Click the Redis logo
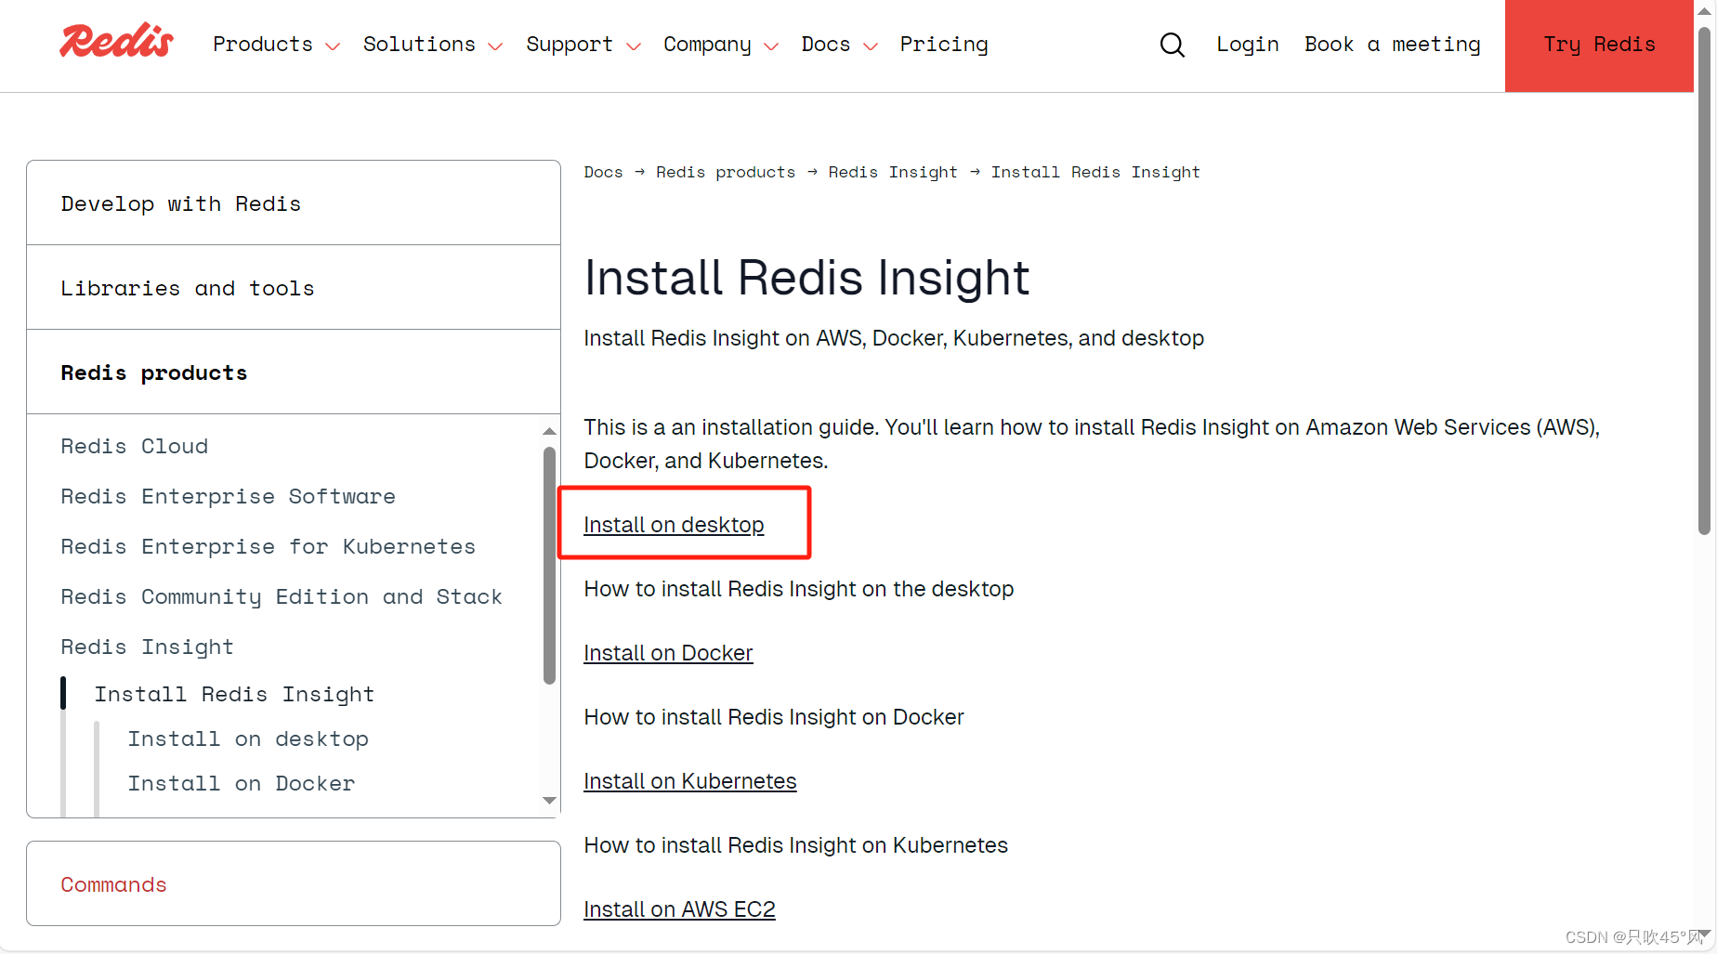 (x=117, y=41)
